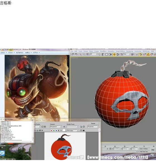Open the Viewport 'Perspective' dropdown
156x162 pixels.
[56, 127]
